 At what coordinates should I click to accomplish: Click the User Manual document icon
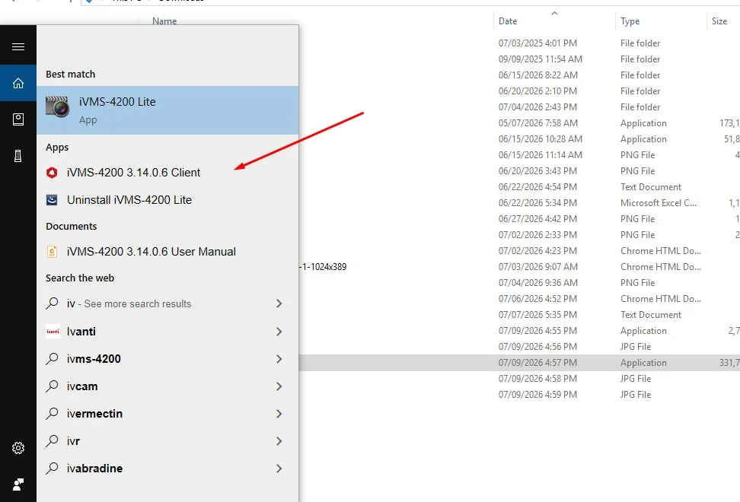[52, 252]
